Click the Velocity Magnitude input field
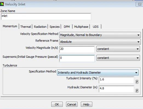The image size is (143, 109). tap(77, 50)
